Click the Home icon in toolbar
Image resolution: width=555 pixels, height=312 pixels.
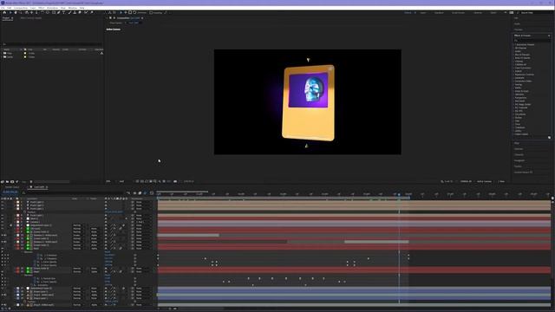tap(4, 12)
